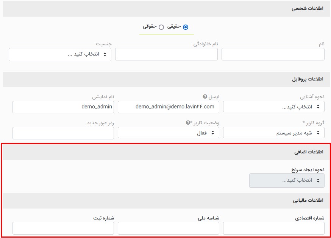The width and height of the screenshot is (331, 238).
Task: Click the نام نمایشی field with demo_admin
Action: 63,107
